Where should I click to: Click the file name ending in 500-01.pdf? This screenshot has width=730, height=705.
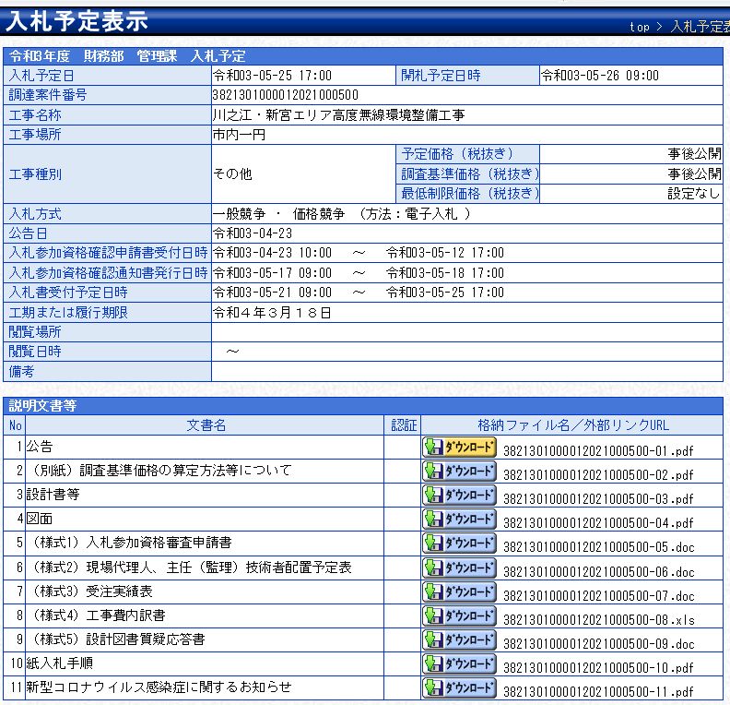pyautogui.click(x=597, y=451)
